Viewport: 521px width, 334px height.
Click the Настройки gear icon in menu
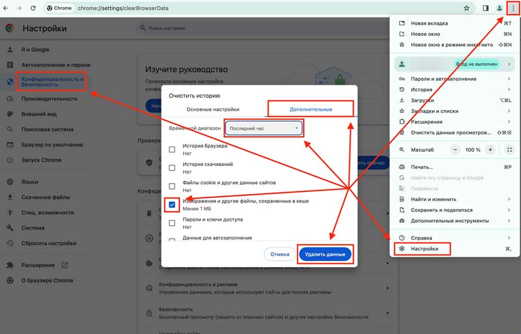pyautogui.click(x=402, y=249)
